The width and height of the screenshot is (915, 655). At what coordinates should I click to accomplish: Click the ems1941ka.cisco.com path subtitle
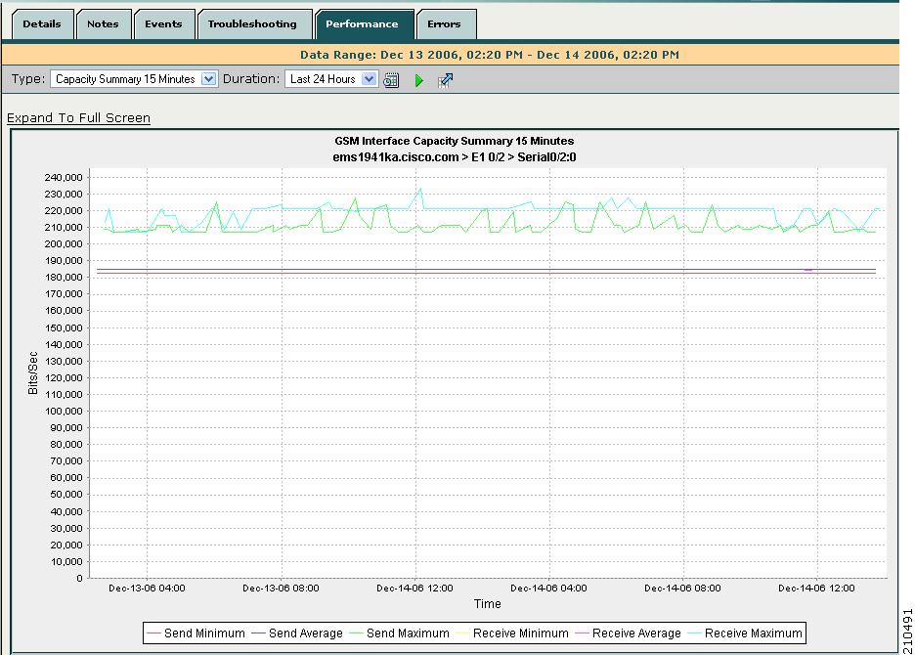pos(454,157)
